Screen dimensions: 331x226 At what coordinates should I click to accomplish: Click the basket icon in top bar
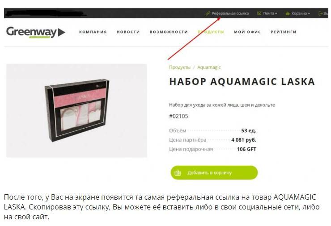287,13
